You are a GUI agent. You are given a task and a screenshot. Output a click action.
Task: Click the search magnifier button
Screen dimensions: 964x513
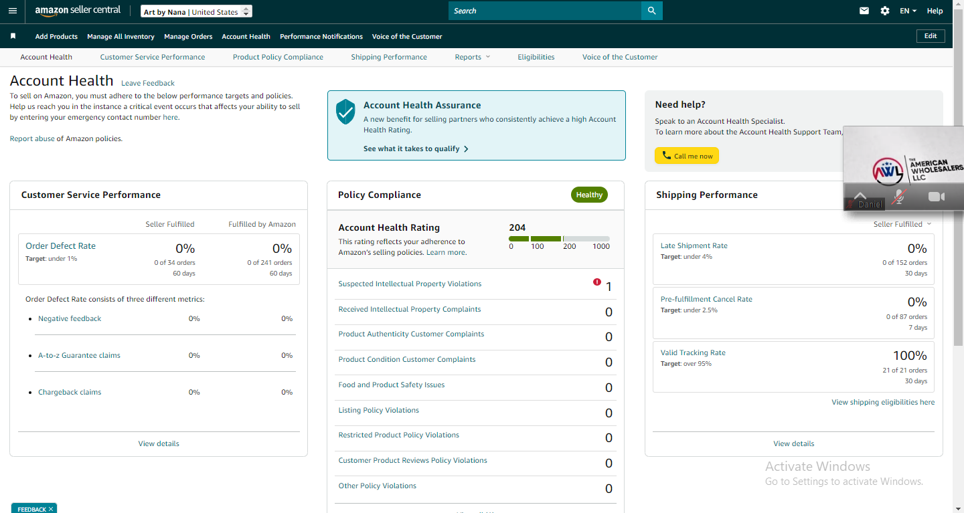click(x=651, y=11)
